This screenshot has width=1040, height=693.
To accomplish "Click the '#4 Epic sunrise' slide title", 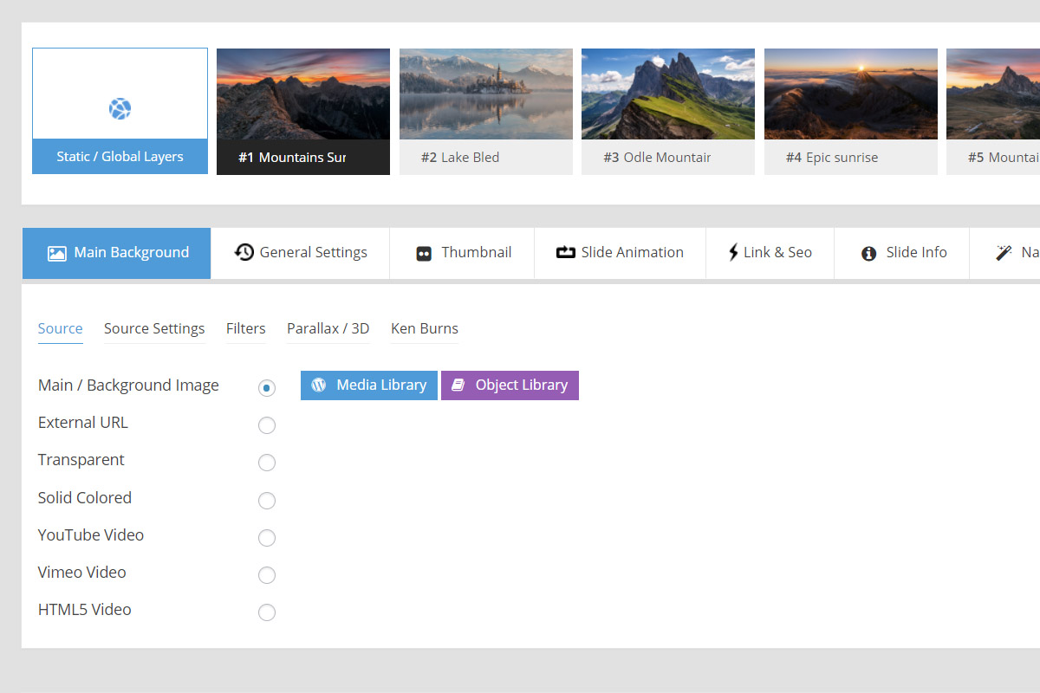I will tap(832, 158).
